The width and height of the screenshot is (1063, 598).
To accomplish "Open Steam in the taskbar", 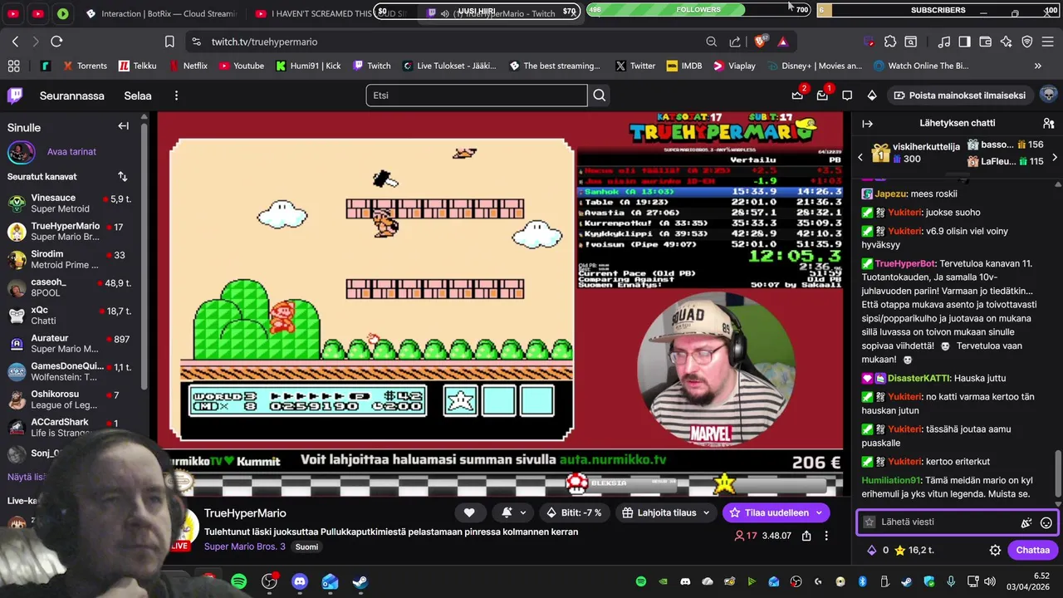I will click(x=360, y=581).
